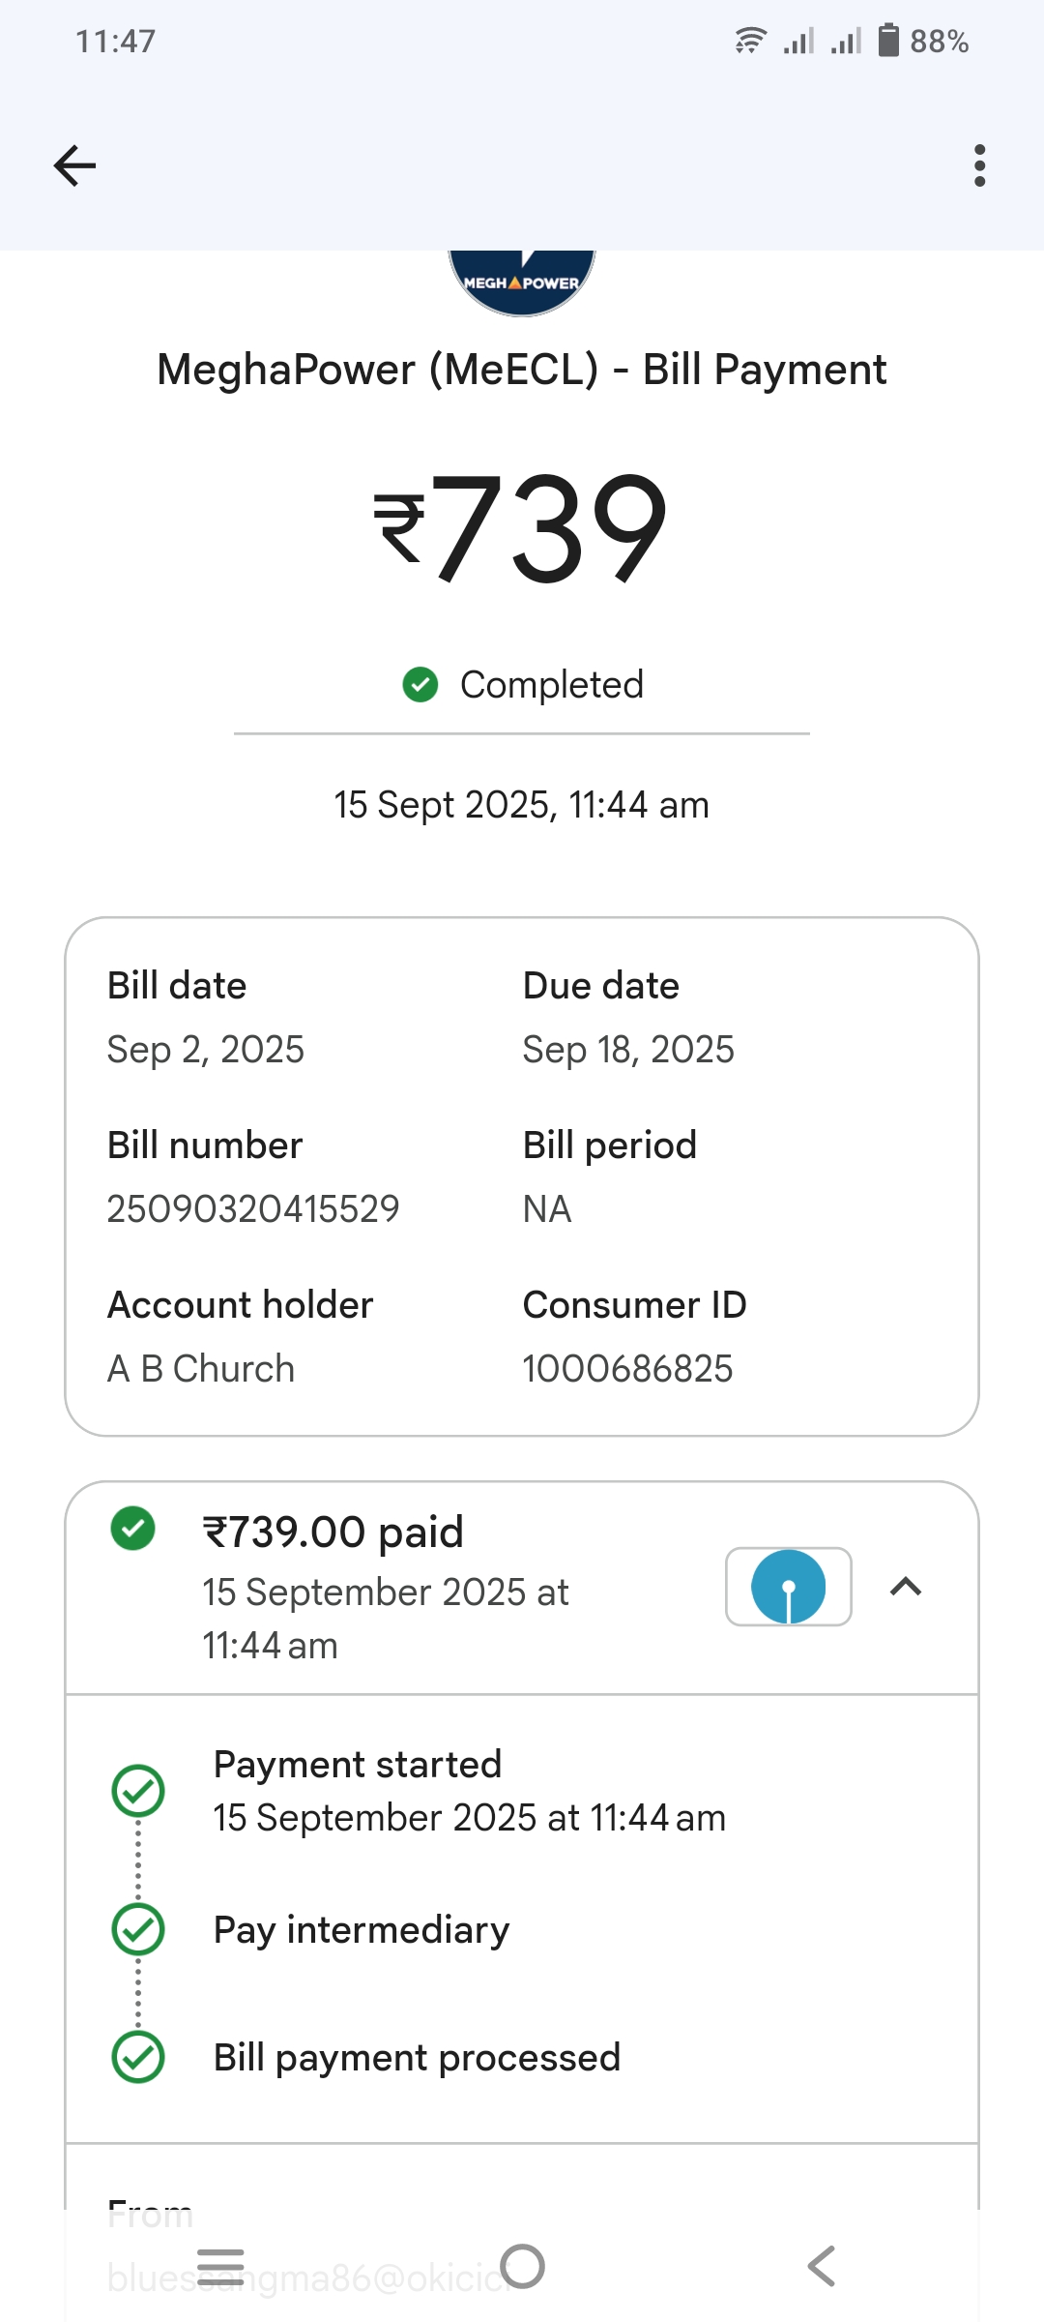Image resolution: width=1044 pixels, height=2322 pixels.
Task: Tap the SBI bank logo icon
Action: (x=789, y=1587)
